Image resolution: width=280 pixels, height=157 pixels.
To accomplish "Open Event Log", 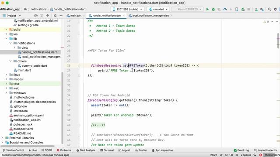I will coord(241,150).
